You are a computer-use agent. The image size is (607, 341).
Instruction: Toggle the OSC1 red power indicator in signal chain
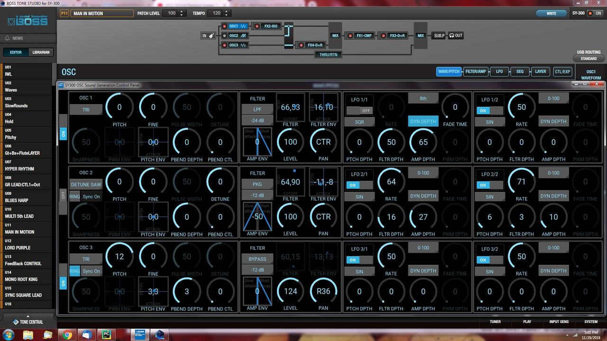point(224,27)
